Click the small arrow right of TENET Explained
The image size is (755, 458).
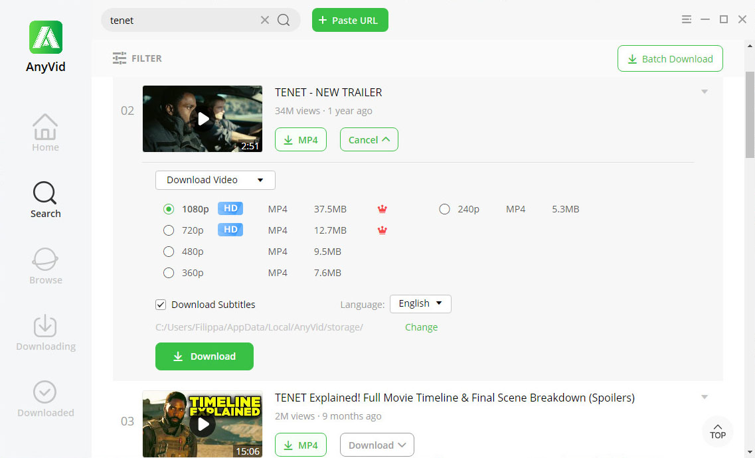point(705,397)
